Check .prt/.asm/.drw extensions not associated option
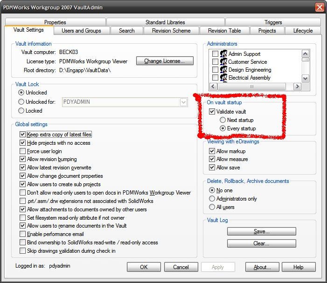 [x=22, y=201]
